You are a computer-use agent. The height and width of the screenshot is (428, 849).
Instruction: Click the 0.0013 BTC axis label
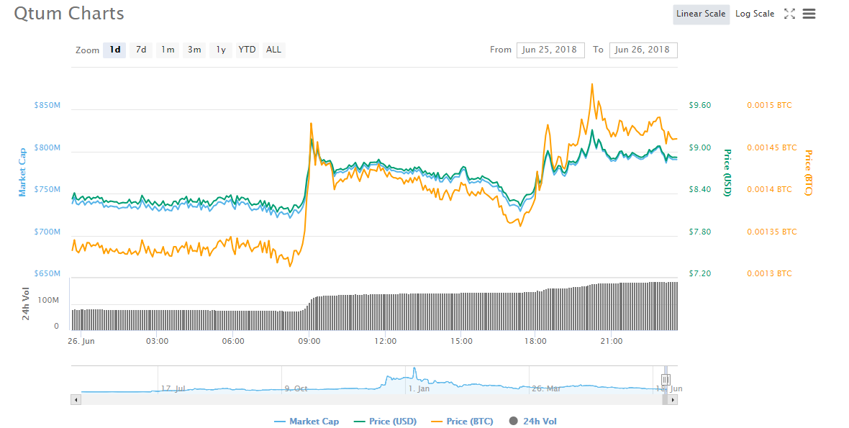tap(769, 274)
